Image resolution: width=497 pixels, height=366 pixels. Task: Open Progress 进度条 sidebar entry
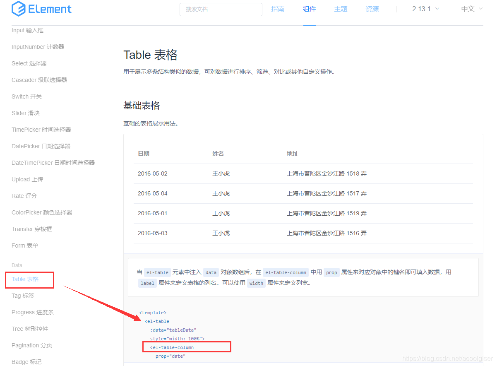pyautogui.click(x=33, y=312)
